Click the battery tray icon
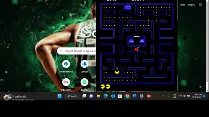209x117 pixels. tap(189, 96)
